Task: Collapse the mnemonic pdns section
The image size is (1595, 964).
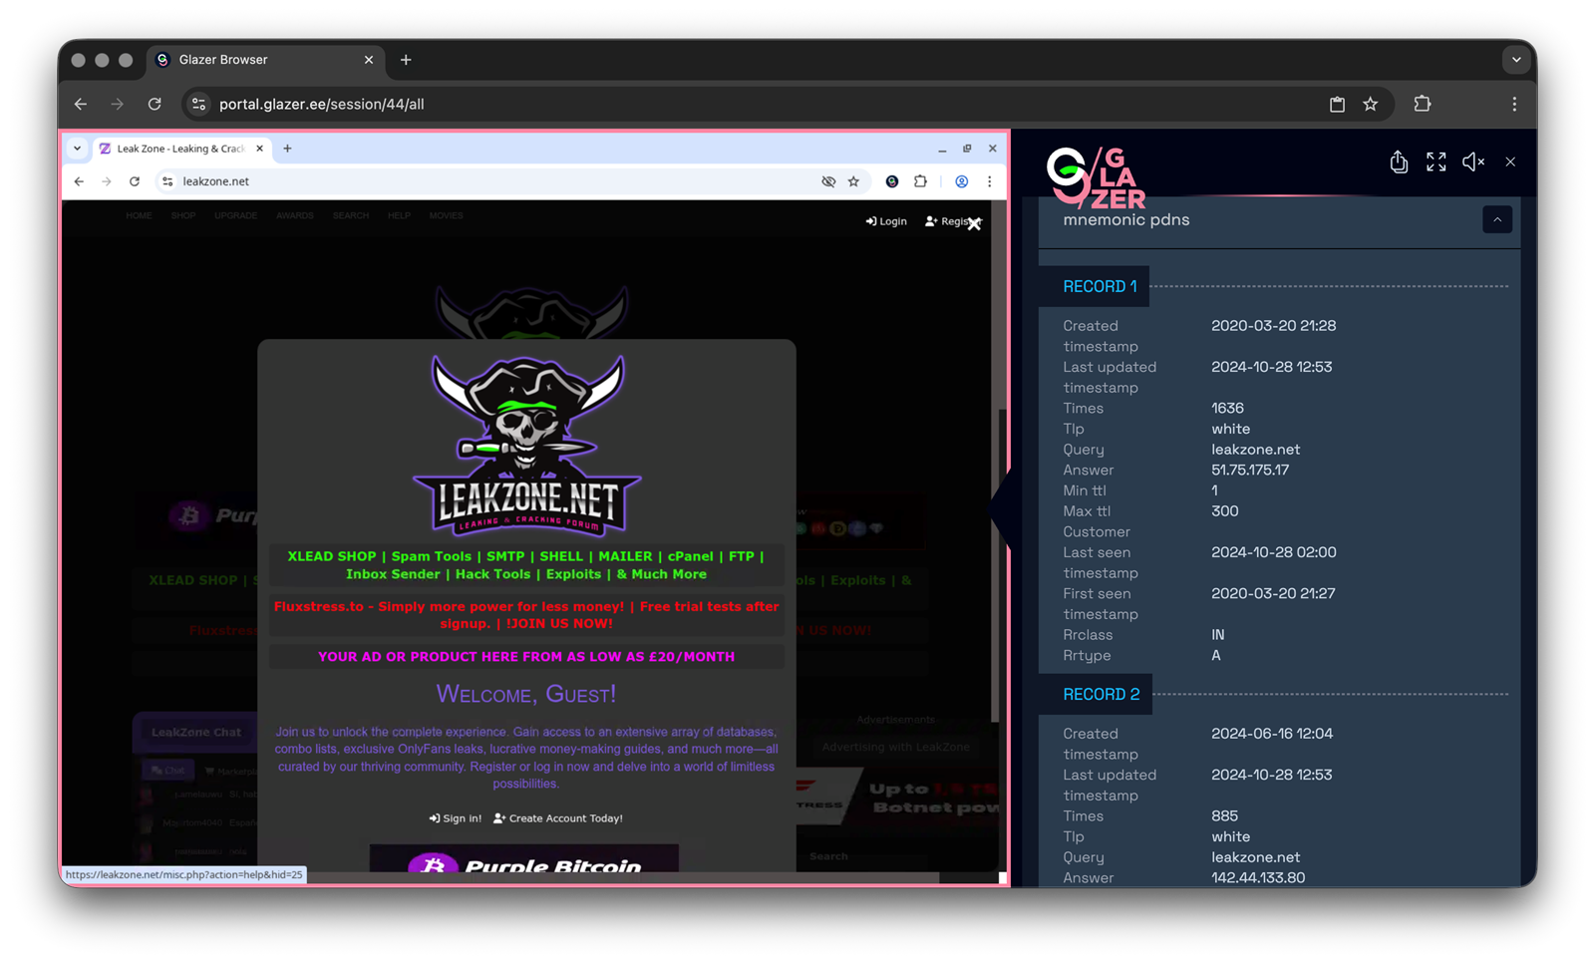Action: click(x=1496, y=219)
